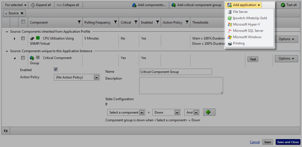
Task: Click the gray status square of Critical Component Group
Action: pos(38,58)
